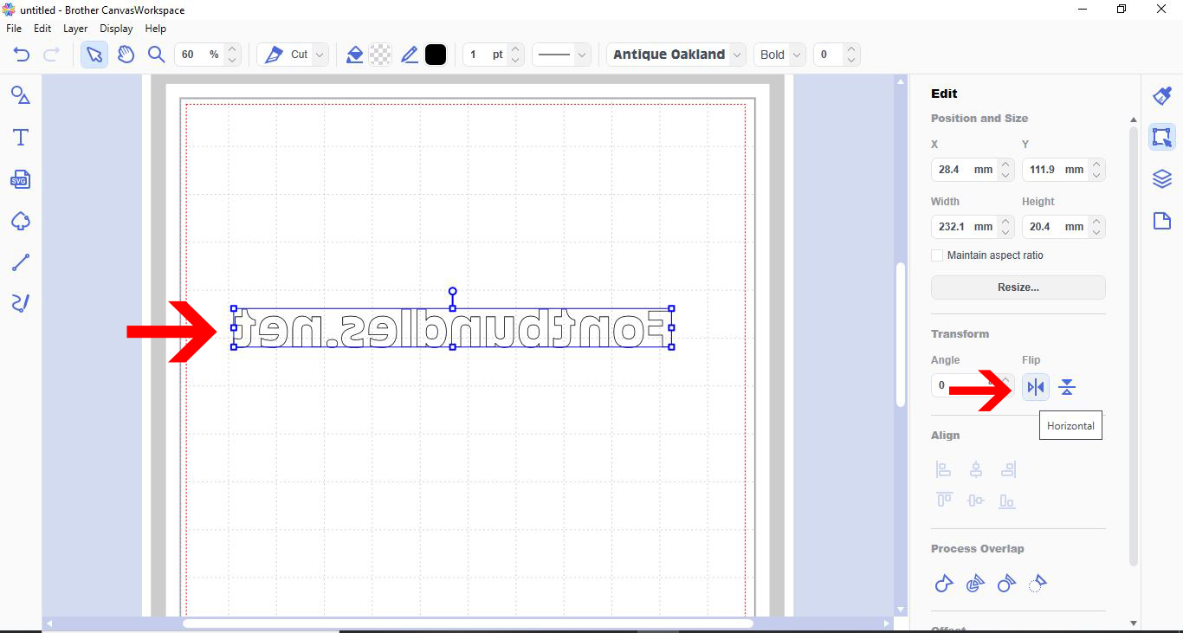Open the Help menu
Viewport: 1183px width, 633px height.
[x=155, y=29]
